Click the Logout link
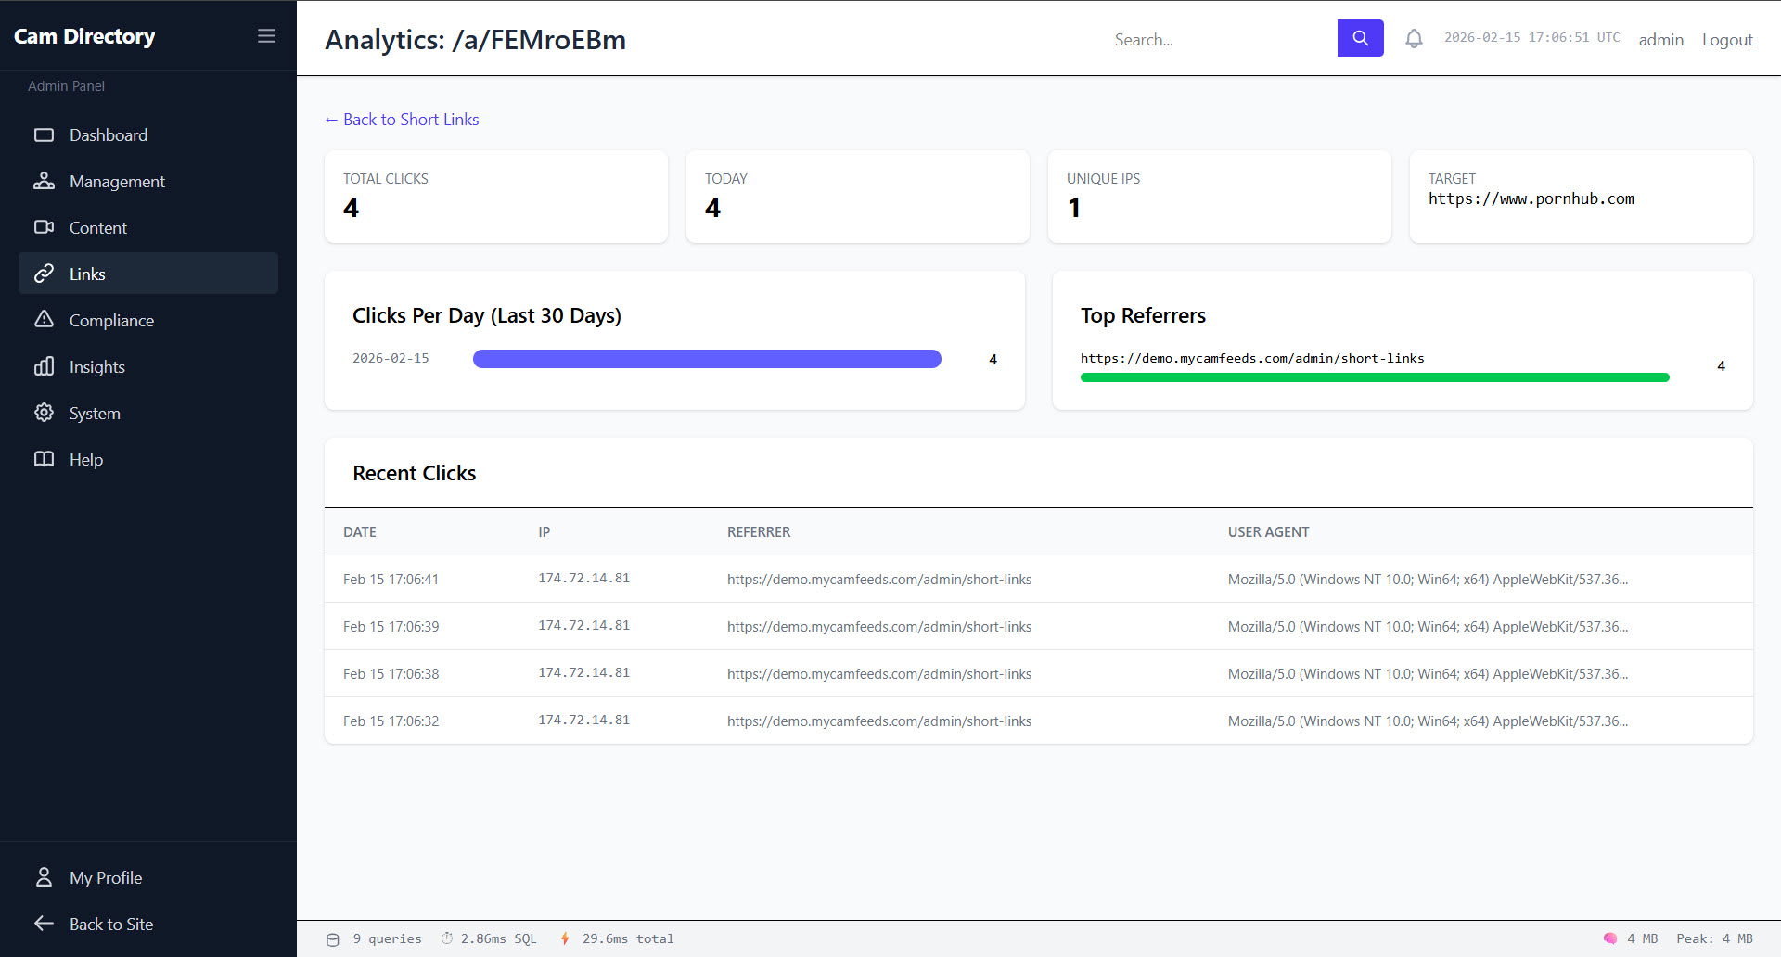The width and height of the screenshot is (1781, 957). pos(1726,40)
